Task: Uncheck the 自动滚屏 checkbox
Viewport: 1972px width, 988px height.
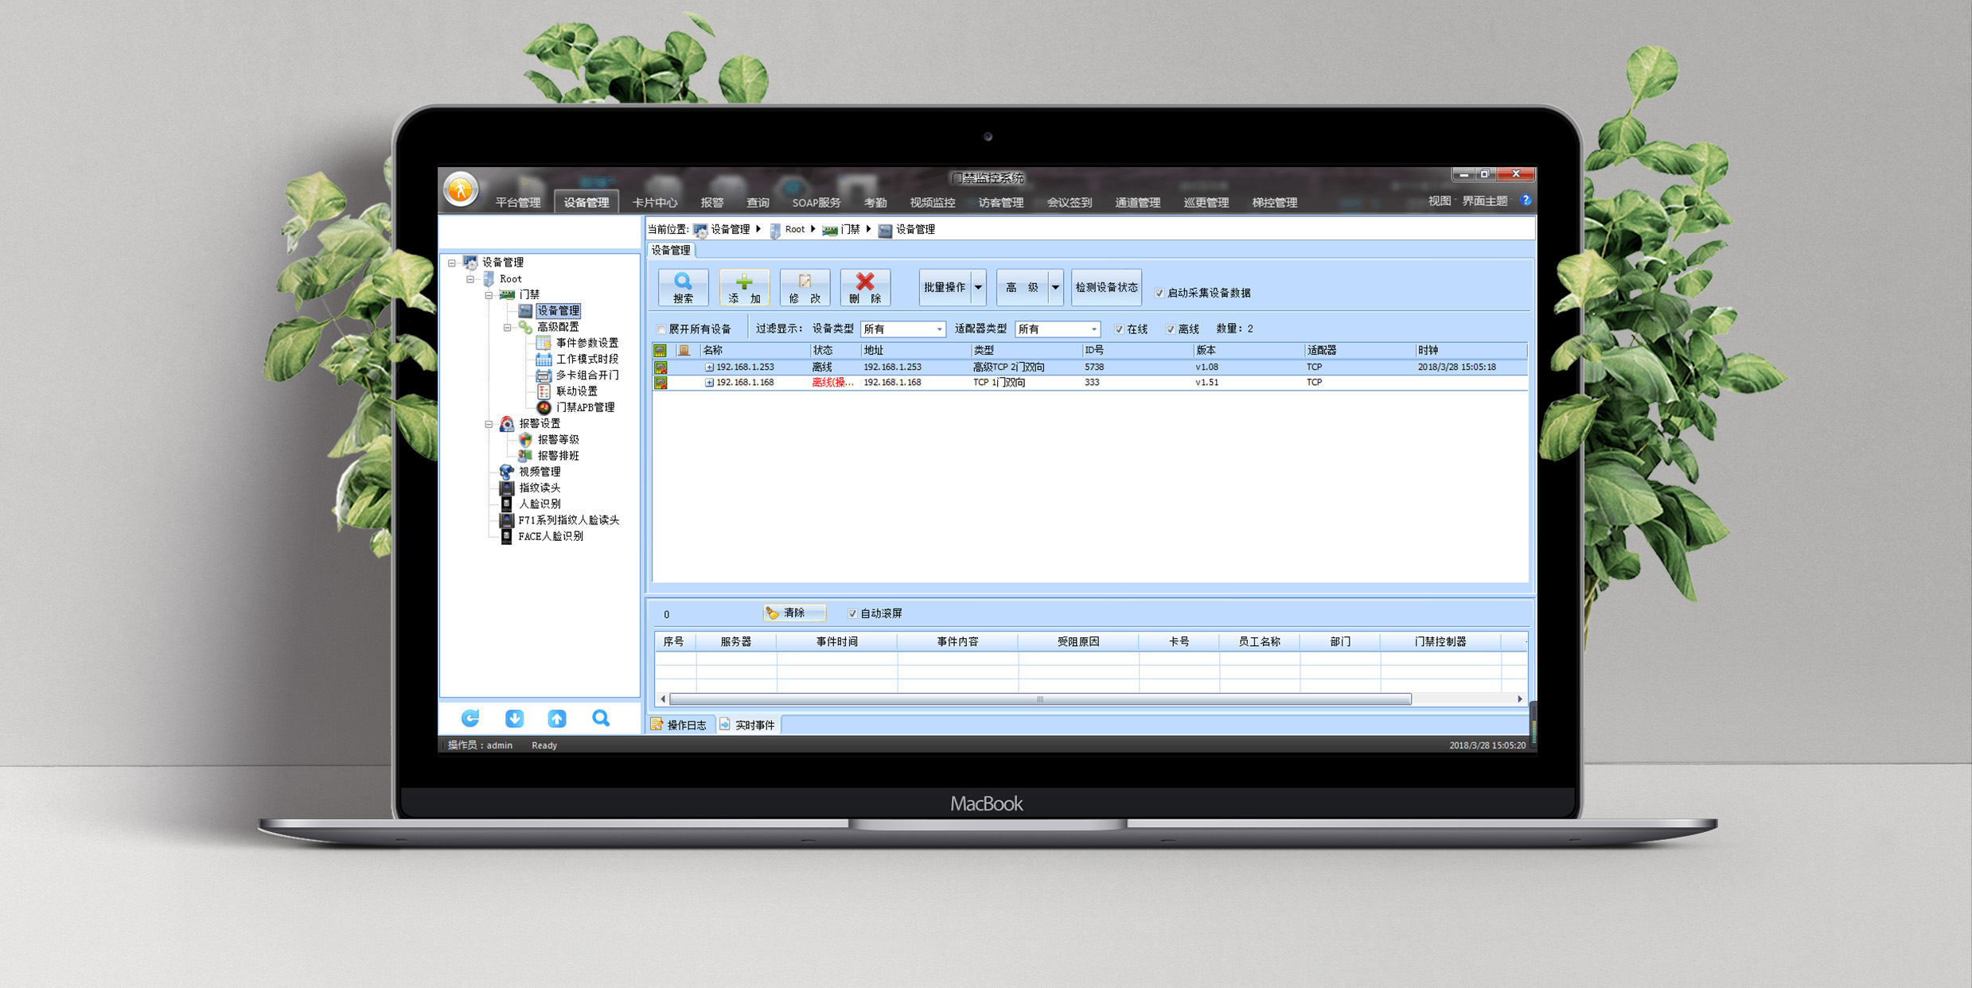Action: tap(852, 613)
